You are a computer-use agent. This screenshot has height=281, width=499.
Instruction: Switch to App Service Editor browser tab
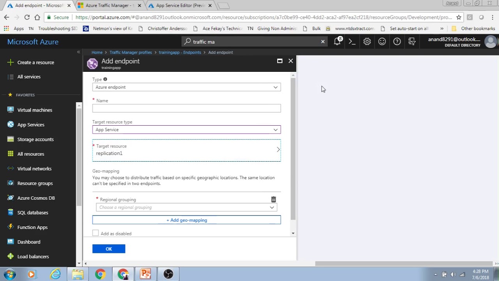[180, 5]
